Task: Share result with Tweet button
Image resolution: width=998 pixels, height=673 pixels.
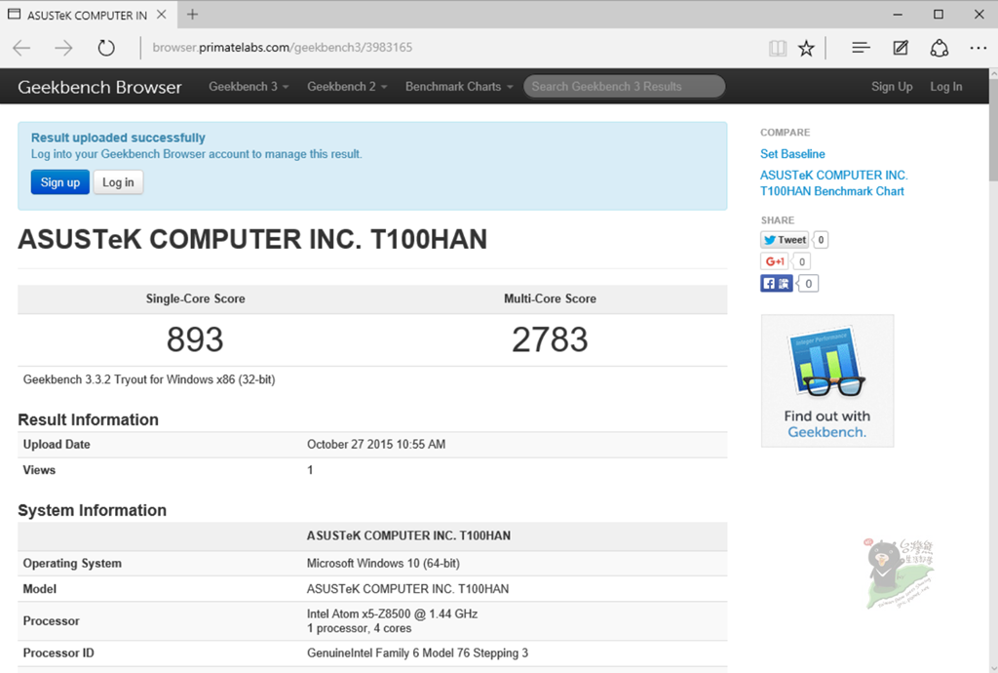Action: click(x=785, y=240)
